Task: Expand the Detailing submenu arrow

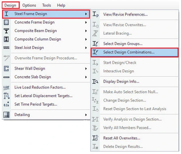Action: tap(86, 115)
